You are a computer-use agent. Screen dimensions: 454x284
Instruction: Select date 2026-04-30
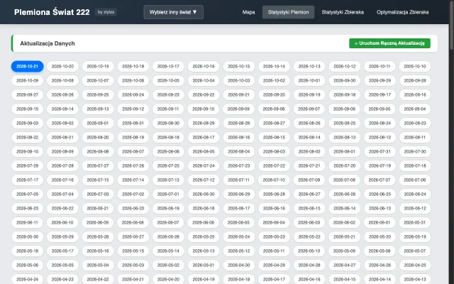[x=239, y=265]
